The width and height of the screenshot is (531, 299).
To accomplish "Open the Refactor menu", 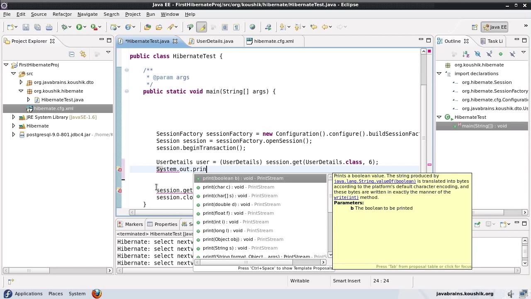I will point(62,14).
